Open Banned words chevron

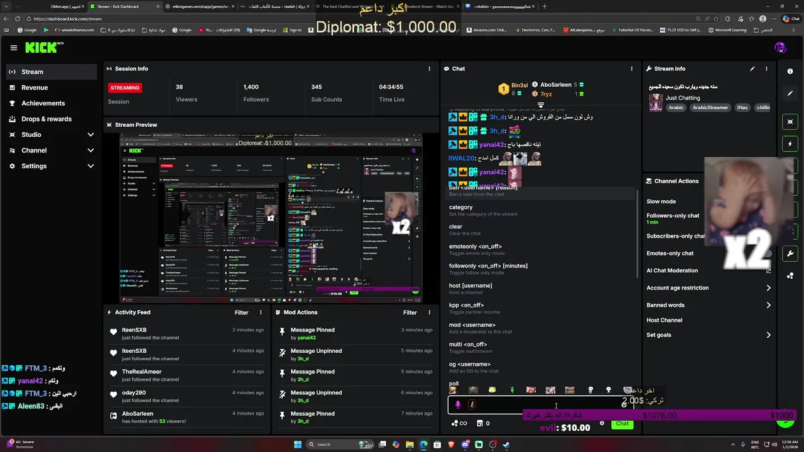pos(768,305)
